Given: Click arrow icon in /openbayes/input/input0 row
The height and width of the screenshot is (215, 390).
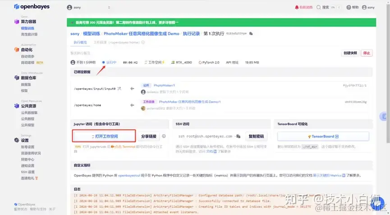Looking at the screenshot, I should click(132, 89).
